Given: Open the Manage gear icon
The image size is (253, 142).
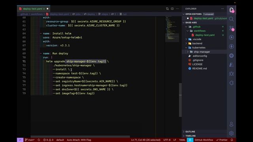Looking at the screenshot, I should [x=231, y=133].
